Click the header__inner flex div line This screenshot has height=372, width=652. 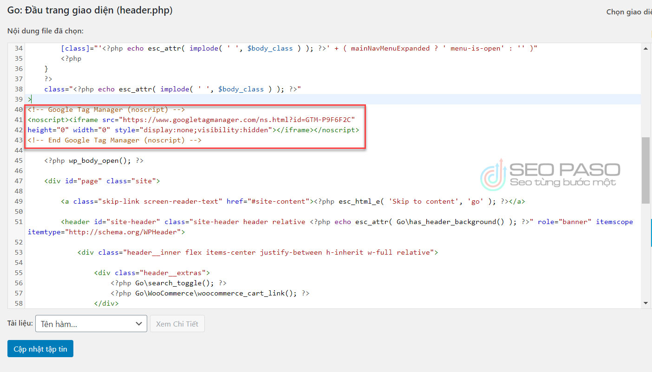tap(258, 252)
